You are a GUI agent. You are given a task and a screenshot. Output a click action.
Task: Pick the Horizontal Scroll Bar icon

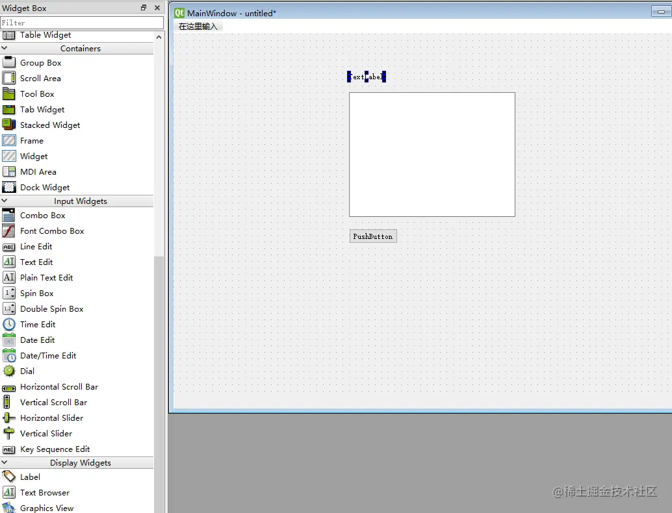coord(9,388)
